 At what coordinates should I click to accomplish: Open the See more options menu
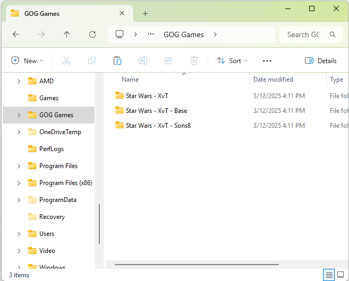267,61
